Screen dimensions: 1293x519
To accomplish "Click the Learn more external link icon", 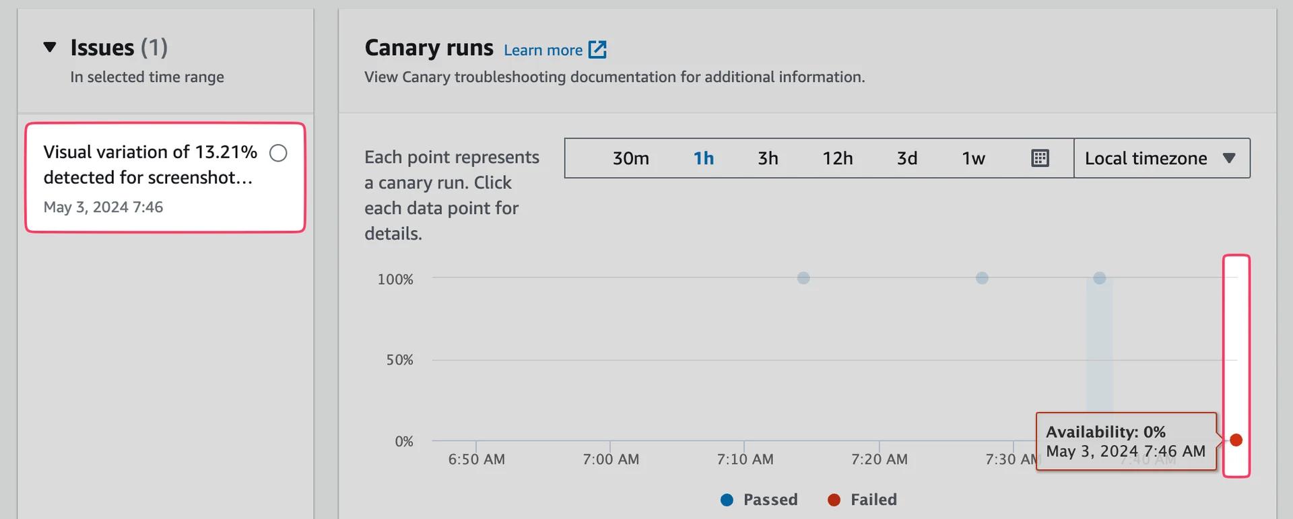I will point(597,49).
